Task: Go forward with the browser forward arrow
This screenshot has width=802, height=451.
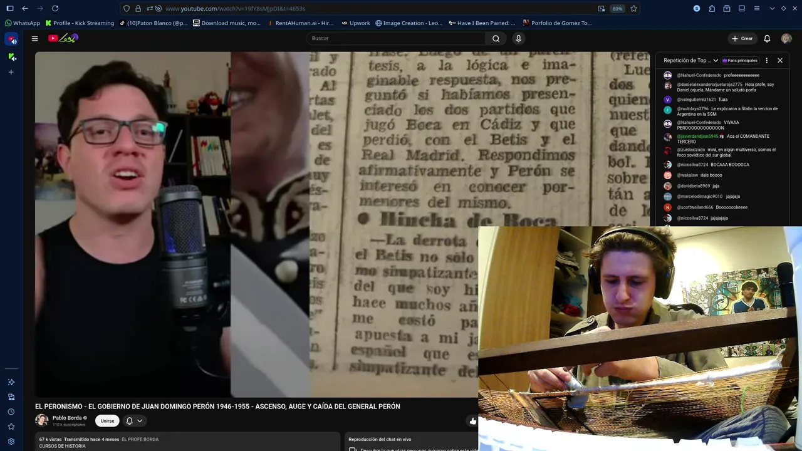Action: pos(40,8)
